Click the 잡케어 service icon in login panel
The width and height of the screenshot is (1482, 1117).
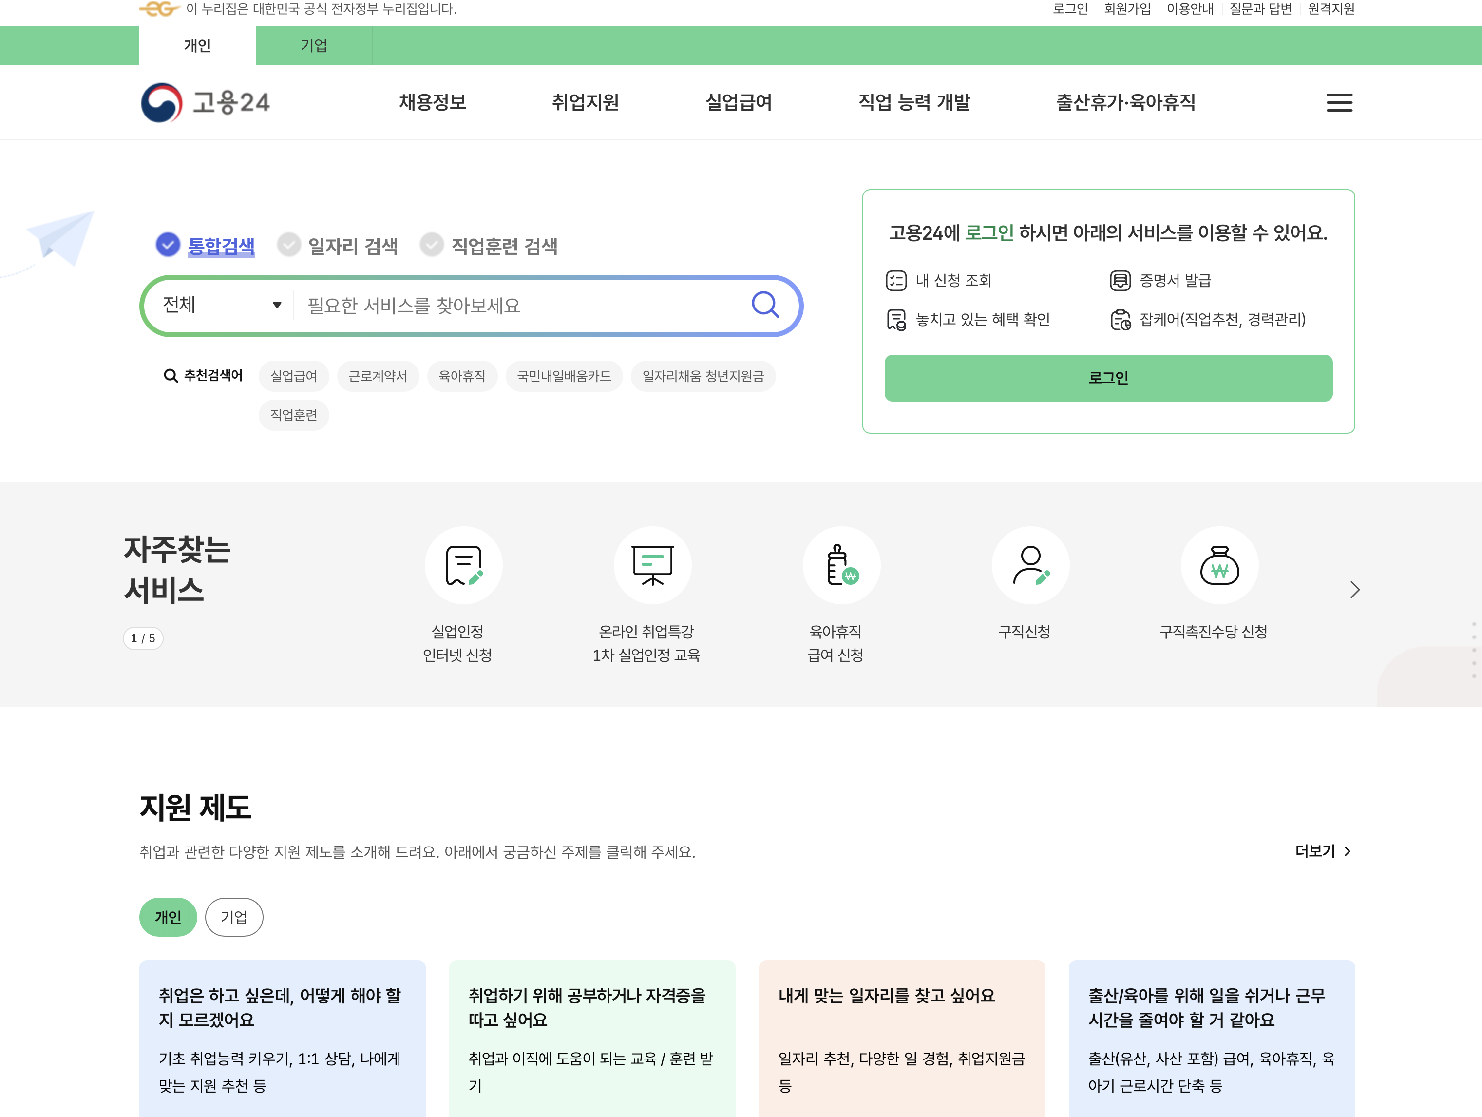click(1121, 320)
